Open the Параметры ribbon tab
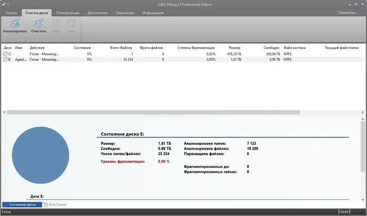 coord(125,13)
